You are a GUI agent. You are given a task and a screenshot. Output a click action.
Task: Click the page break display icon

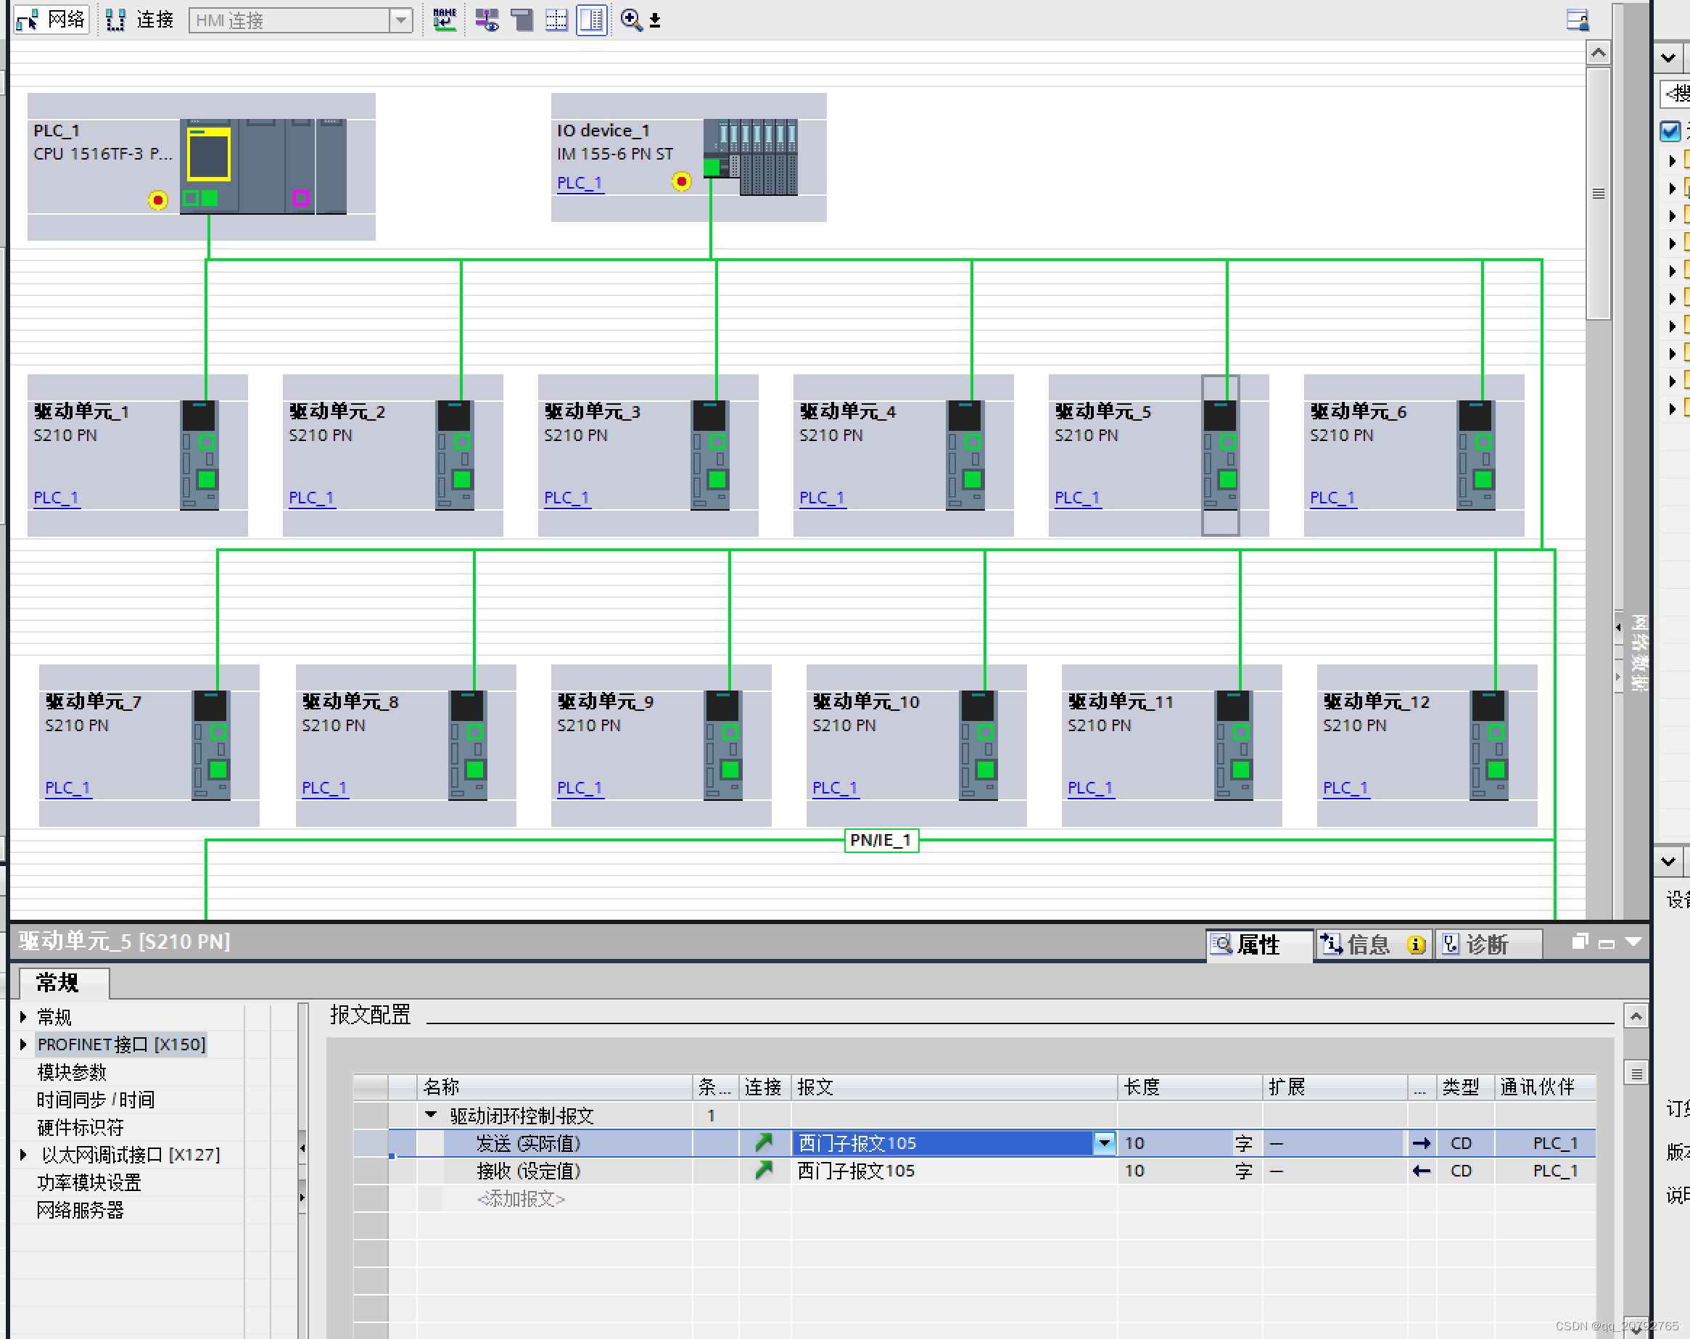pyautogui.click(x=556, y=20)
